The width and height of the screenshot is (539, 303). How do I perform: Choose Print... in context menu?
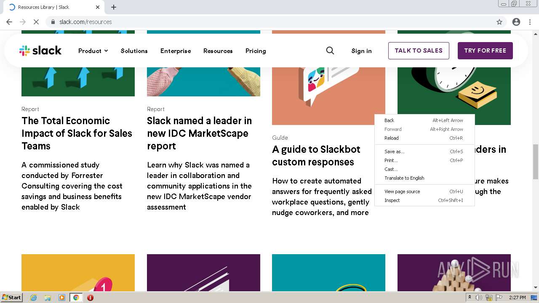pos(424,160)
